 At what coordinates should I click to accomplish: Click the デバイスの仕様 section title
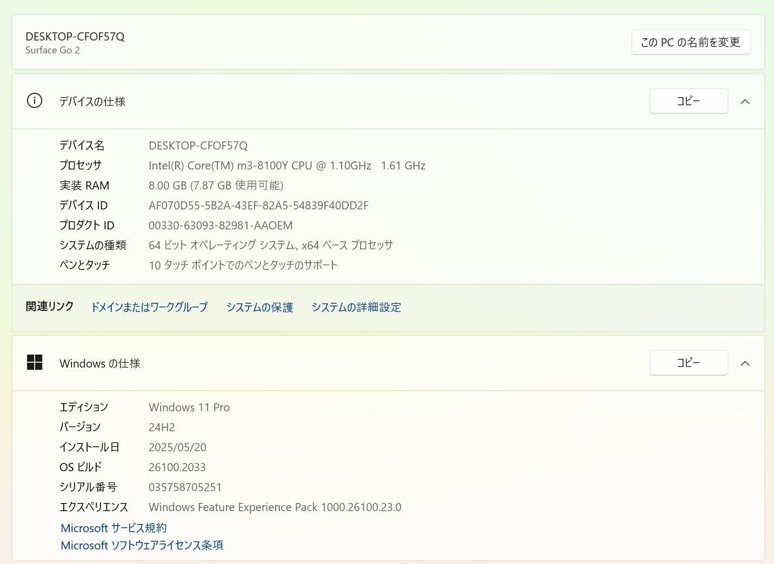pos(92,101)
